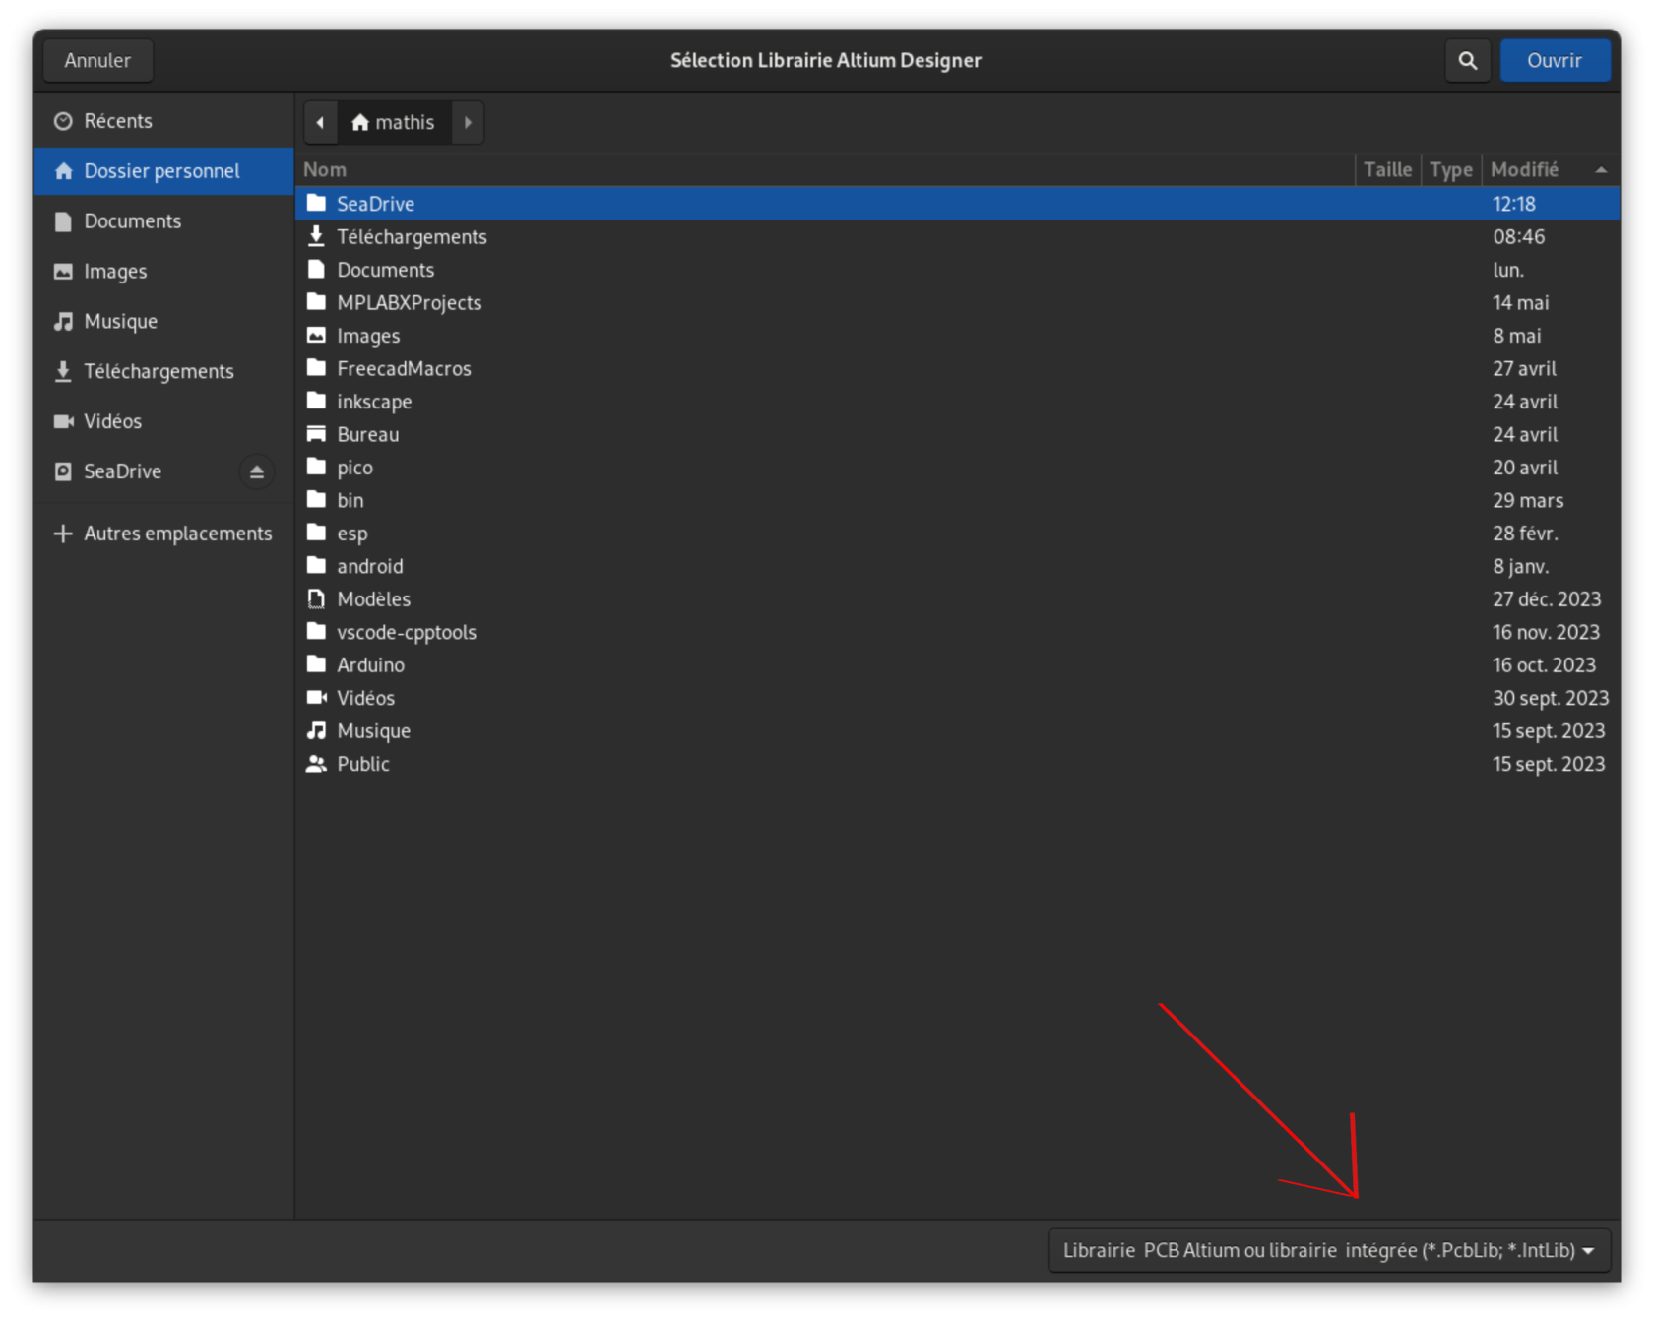Screen dimensions: 1654x1319
Task: Click the plus icon beside Autres emplacements
Action: click(x=63, y=534)
